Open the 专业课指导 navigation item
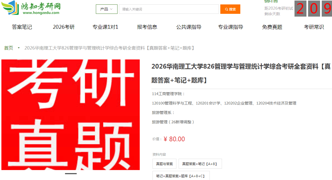This screenshot has width=332, height=180. (x=231, y=27)
